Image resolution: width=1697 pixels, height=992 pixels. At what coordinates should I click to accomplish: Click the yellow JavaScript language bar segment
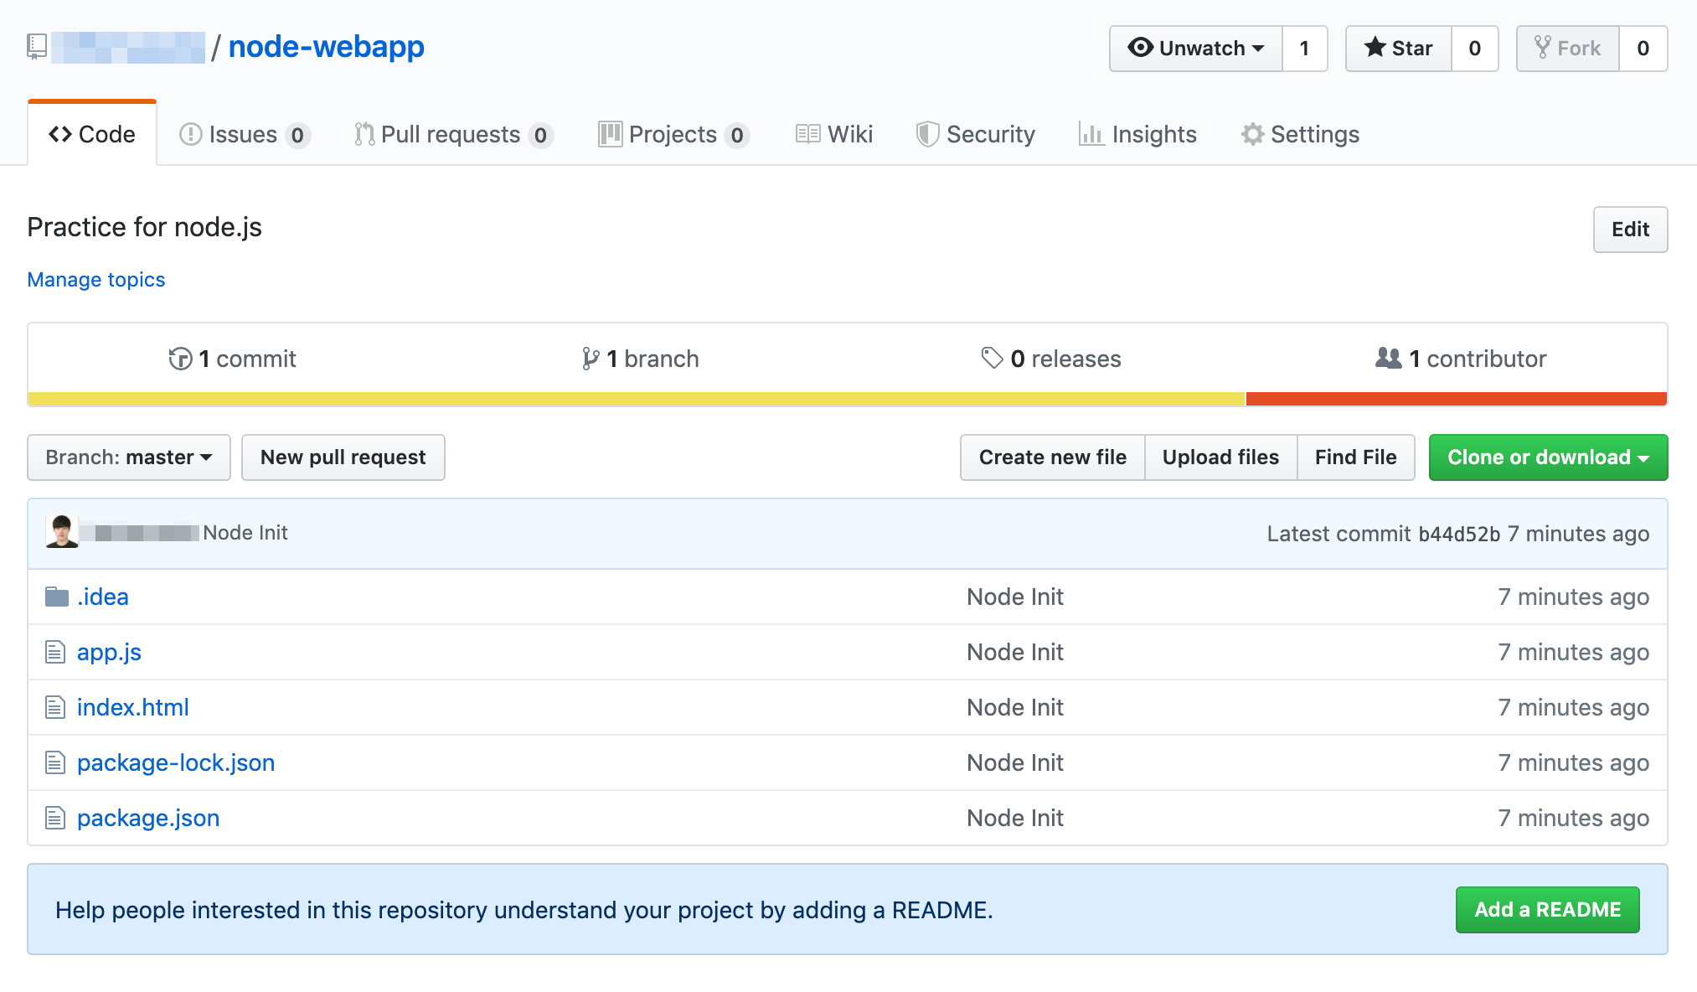coord(637,399)
